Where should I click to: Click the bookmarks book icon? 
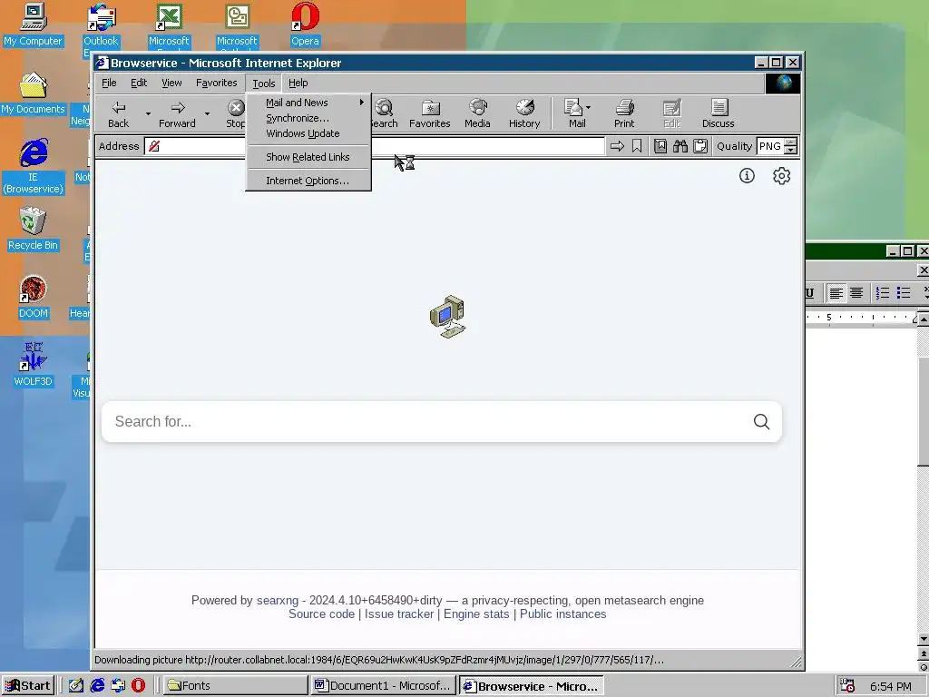(660, 146)
